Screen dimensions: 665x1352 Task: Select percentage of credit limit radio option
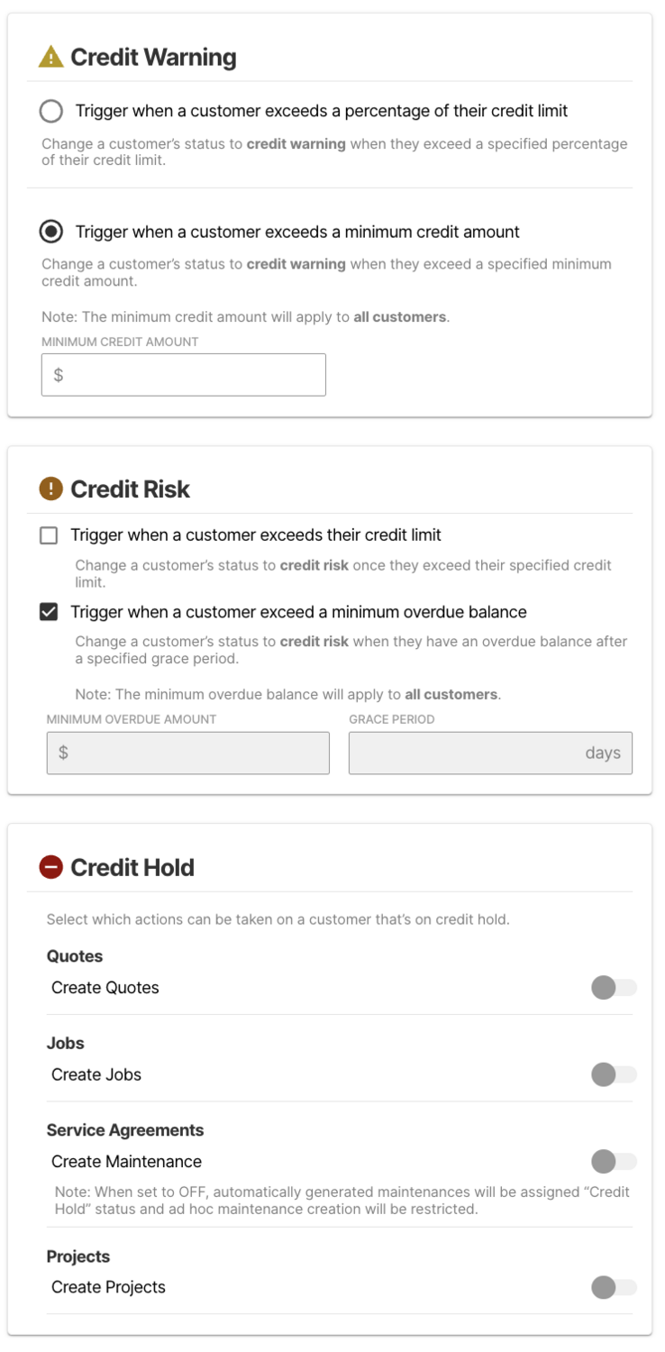point(51,111)
